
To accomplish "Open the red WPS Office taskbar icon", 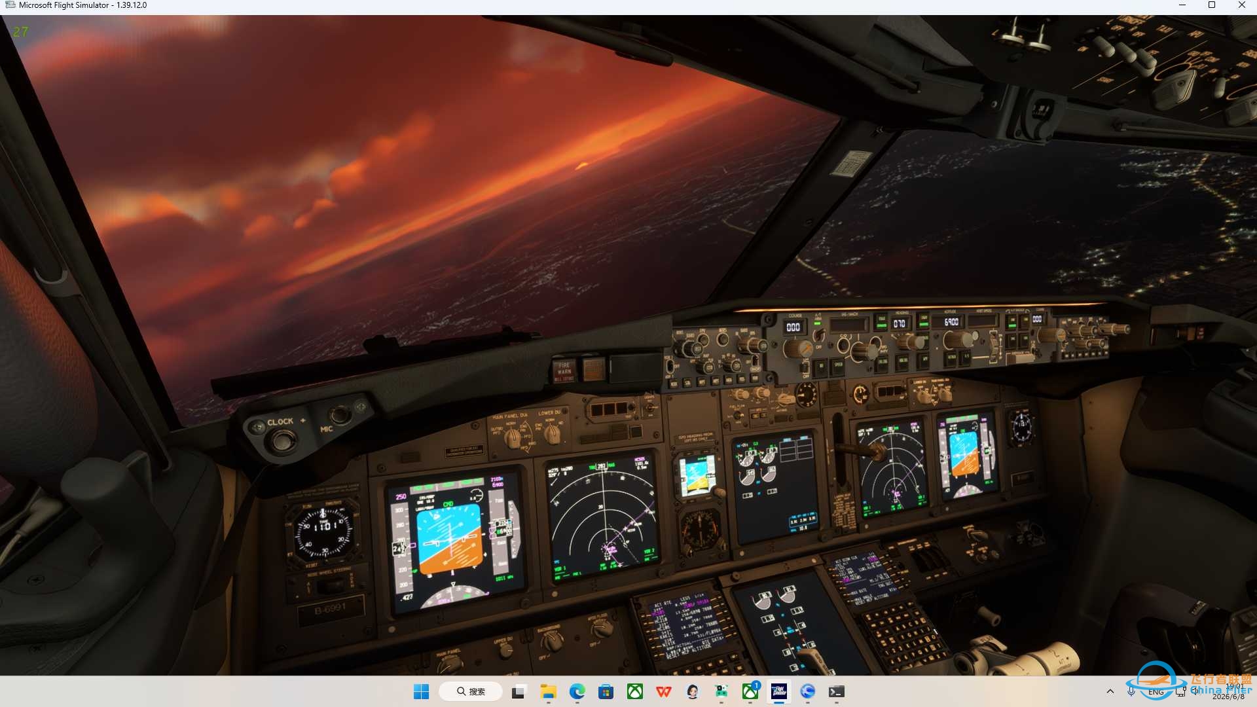I will pyautogui.click(x=663, y=691).
